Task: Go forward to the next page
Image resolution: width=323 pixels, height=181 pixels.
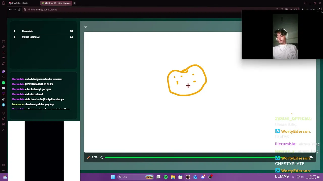Action: 15,10
